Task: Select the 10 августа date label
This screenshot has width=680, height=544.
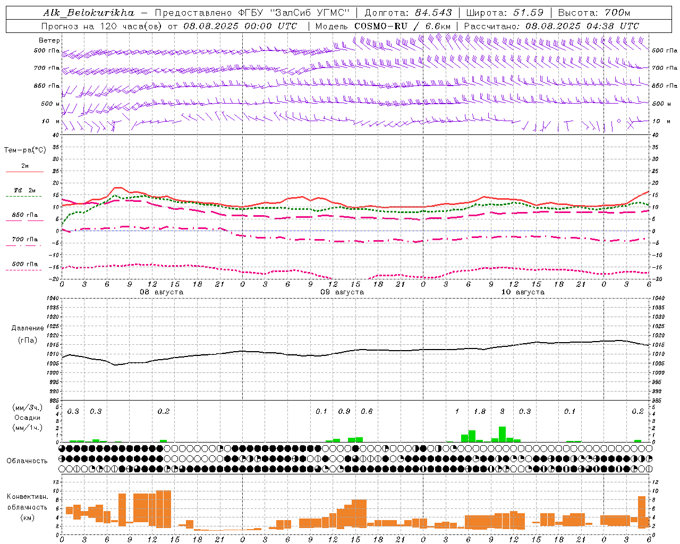Action: tap(523, 292)
